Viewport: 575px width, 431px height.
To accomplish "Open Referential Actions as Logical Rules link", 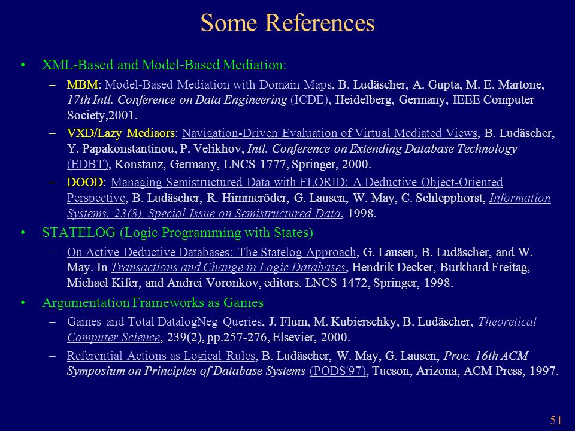I will (x=161, y=356).
